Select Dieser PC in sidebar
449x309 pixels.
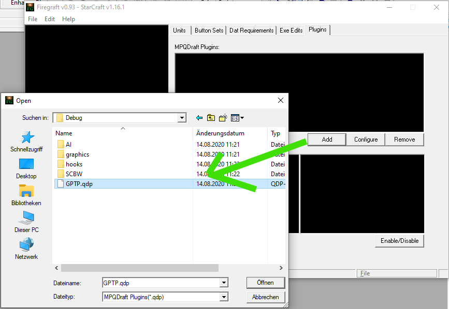[x=26, y=222]
